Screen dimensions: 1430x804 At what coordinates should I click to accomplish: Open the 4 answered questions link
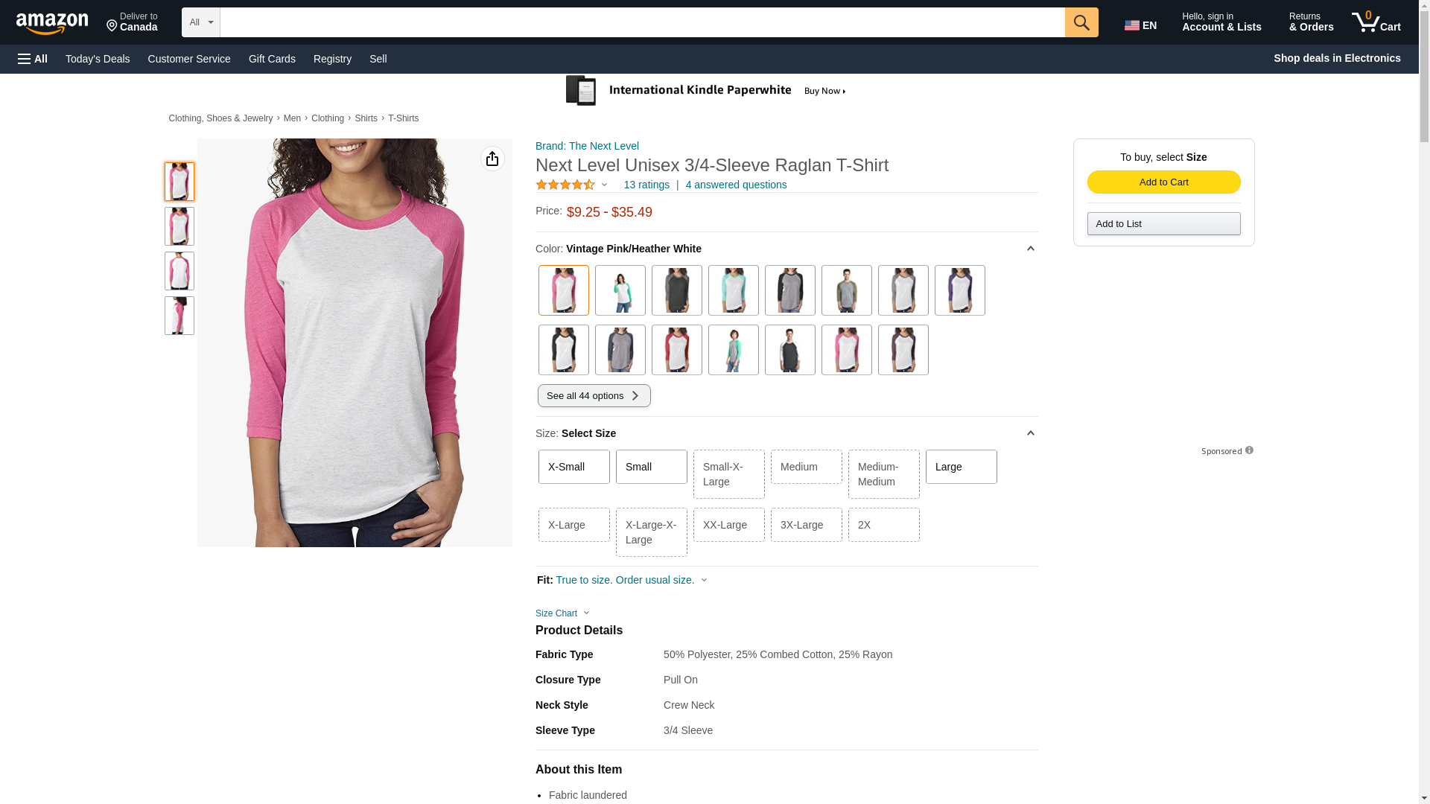[736, 185]
